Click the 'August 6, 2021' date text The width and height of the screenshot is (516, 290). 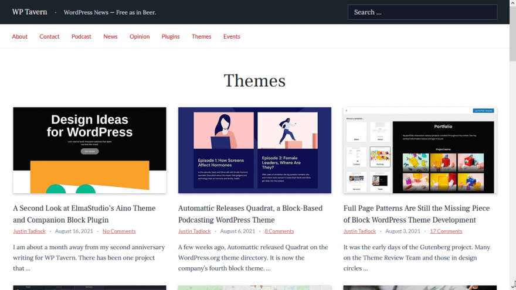click(x=237, y=231)
